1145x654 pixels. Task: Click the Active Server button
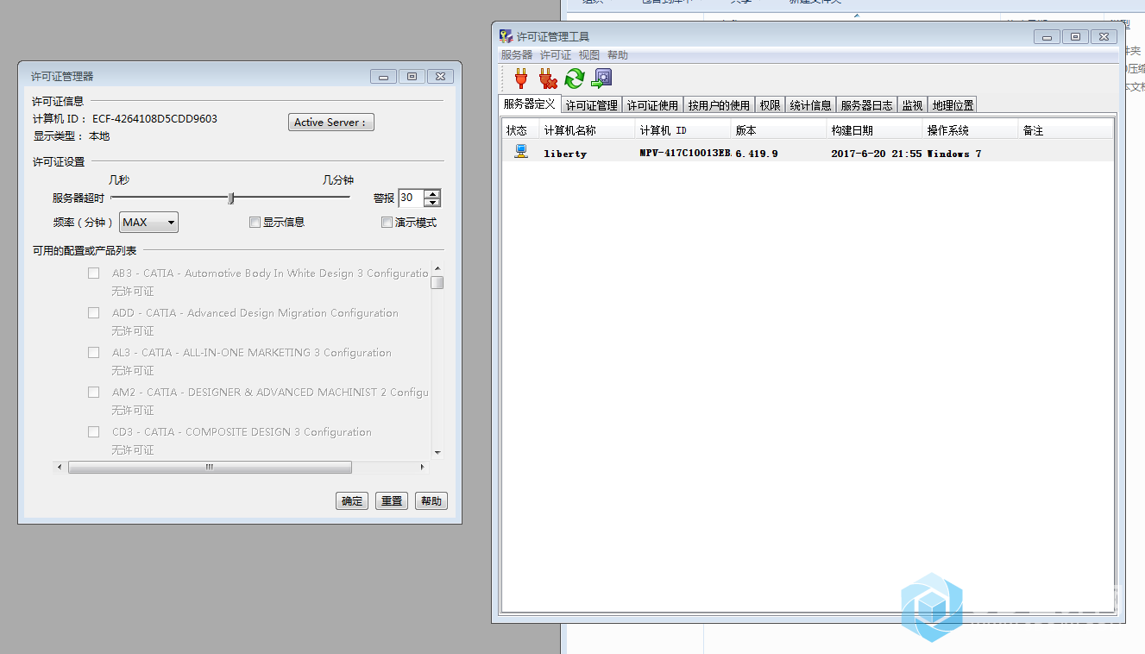coord(330,123)
